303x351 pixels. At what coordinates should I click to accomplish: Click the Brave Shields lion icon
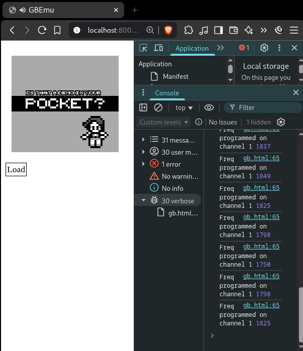[168, 30]
